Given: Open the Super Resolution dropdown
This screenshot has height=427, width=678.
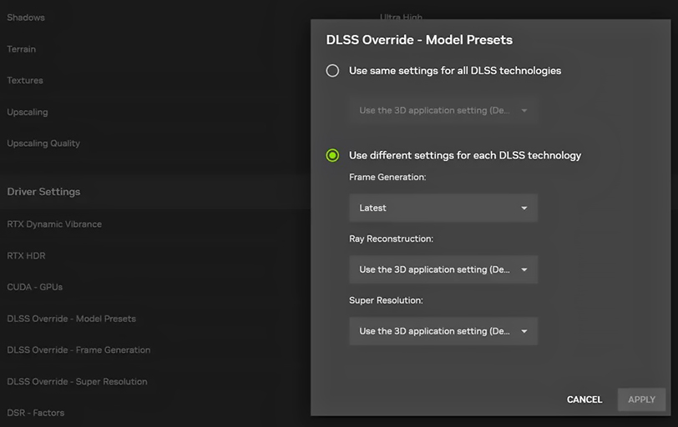Looking at the screenshot, I should coord(443,331).
